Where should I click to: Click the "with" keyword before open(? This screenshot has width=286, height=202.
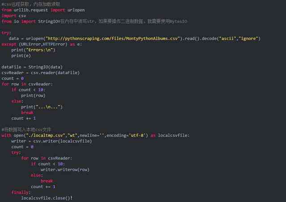tap(6, 136)
